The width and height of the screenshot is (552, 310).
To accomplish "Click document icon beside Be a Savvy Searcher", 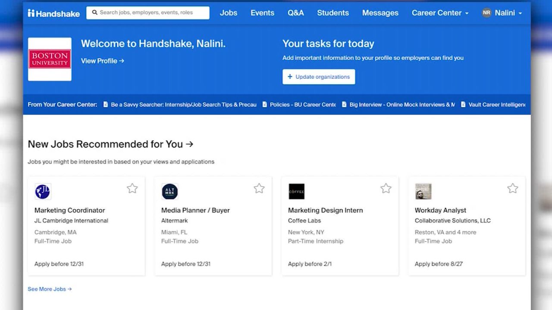I will [106, 105].
